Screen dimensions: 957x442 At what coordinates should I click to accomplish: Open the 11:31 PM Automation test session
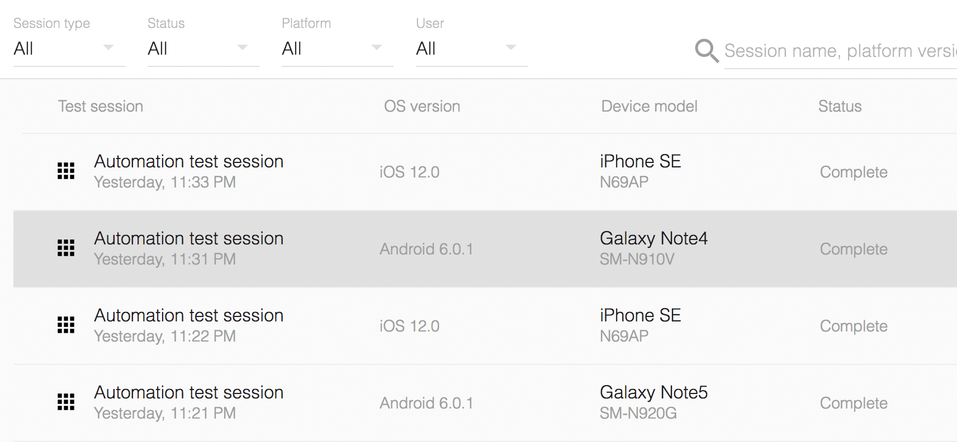coord(188,238)
